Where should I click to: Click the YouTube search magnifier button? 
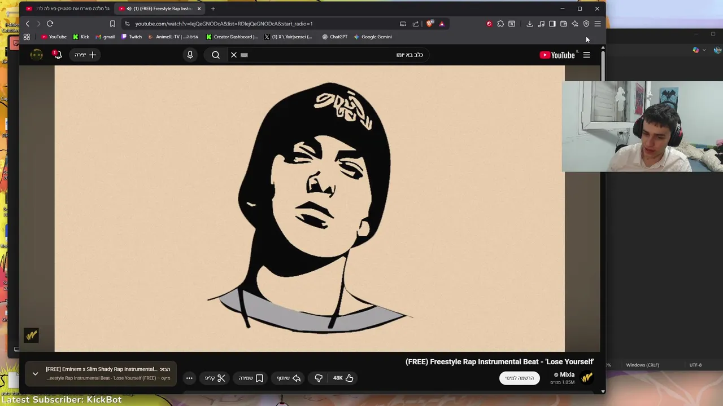click(x=216, y=55)
